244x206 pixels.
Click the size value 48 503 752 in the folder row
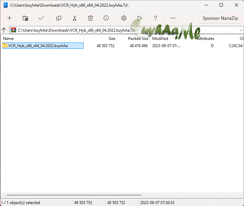(x=106, y=46)
